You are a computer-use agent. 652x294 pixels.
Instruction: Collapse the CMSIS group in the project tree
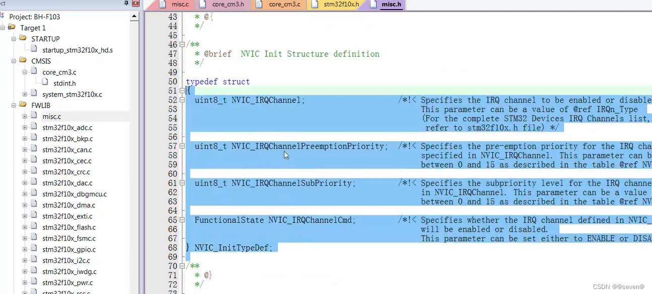tap(14, 61)
